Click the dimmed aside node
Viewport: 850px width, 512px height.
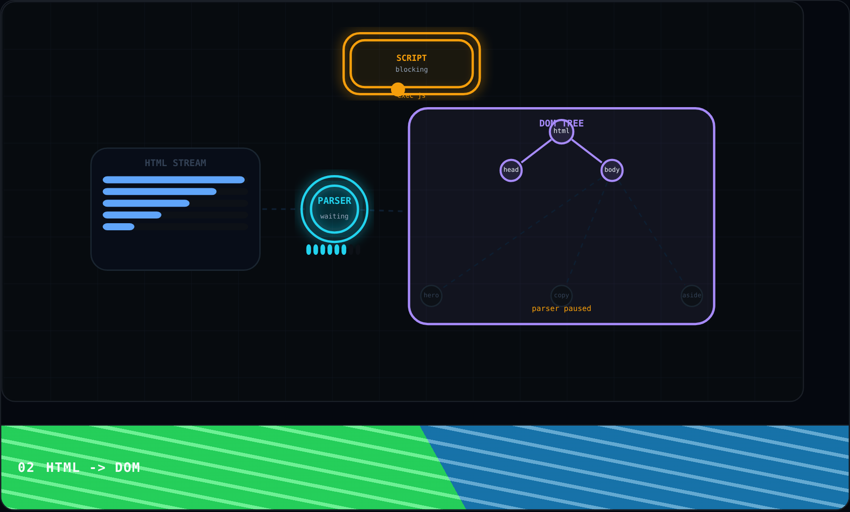[692, 296]
